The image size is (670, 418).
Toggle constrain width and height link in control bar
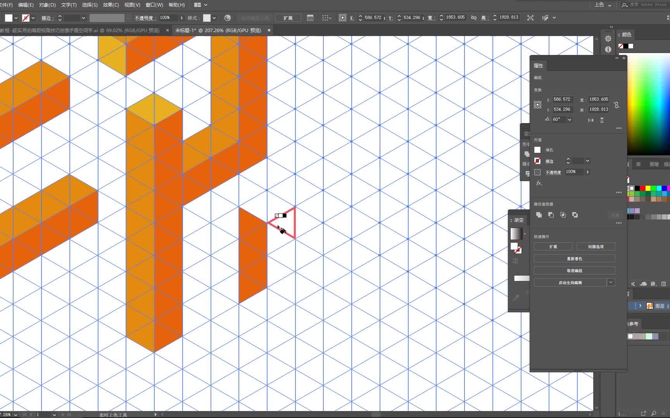click(474, 18)
